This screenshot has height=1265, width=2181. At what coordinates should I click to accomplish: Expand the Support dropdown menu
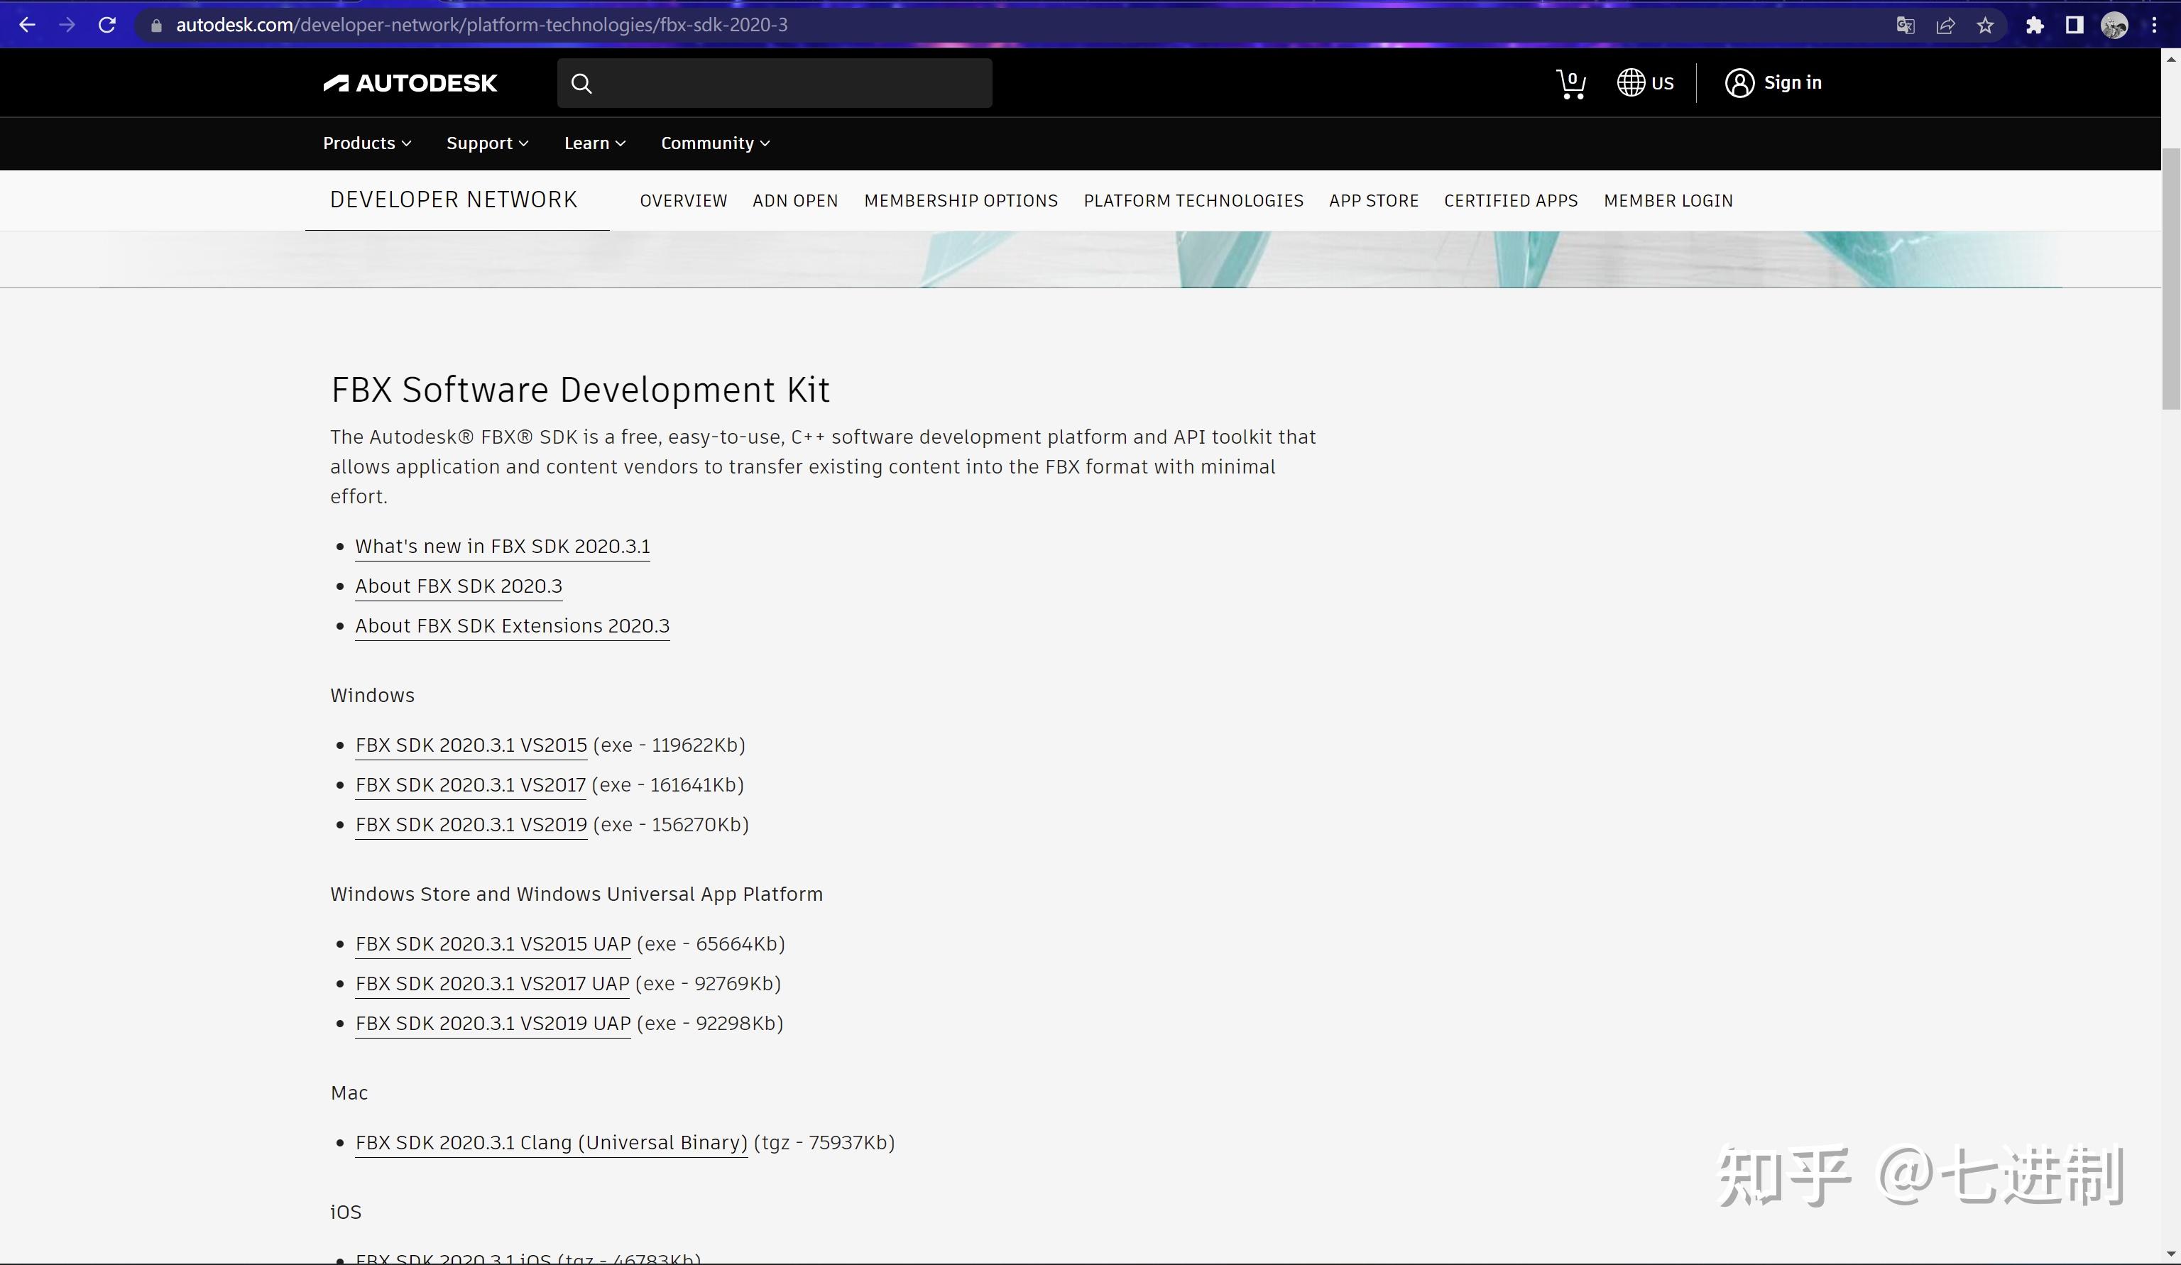click(487, 143)
